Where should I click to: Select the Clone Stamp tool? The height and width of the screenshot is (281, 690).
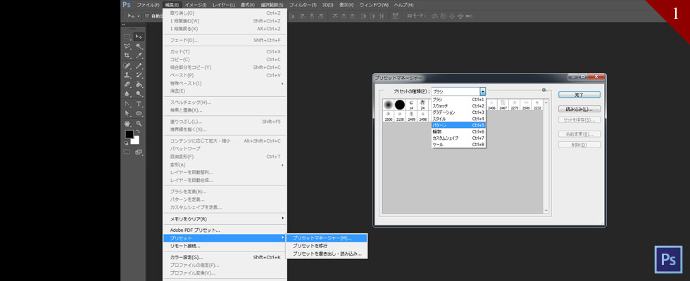click(x=127, y=75)
